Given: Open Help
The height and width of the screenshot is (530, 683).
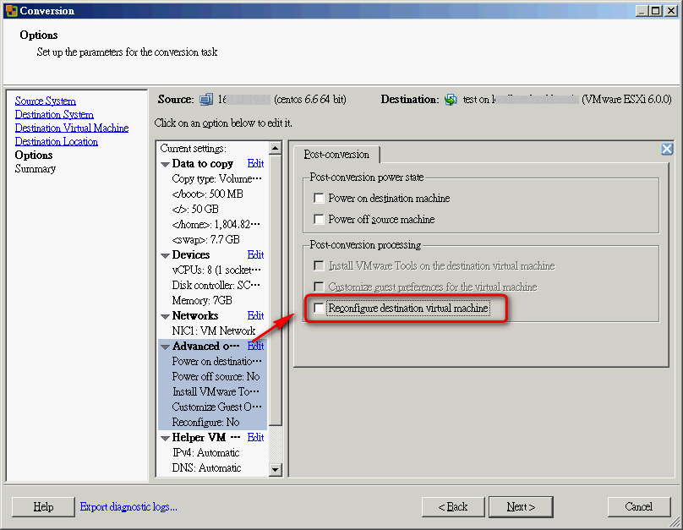Looking at the screenshot, I should pos(43,507).
